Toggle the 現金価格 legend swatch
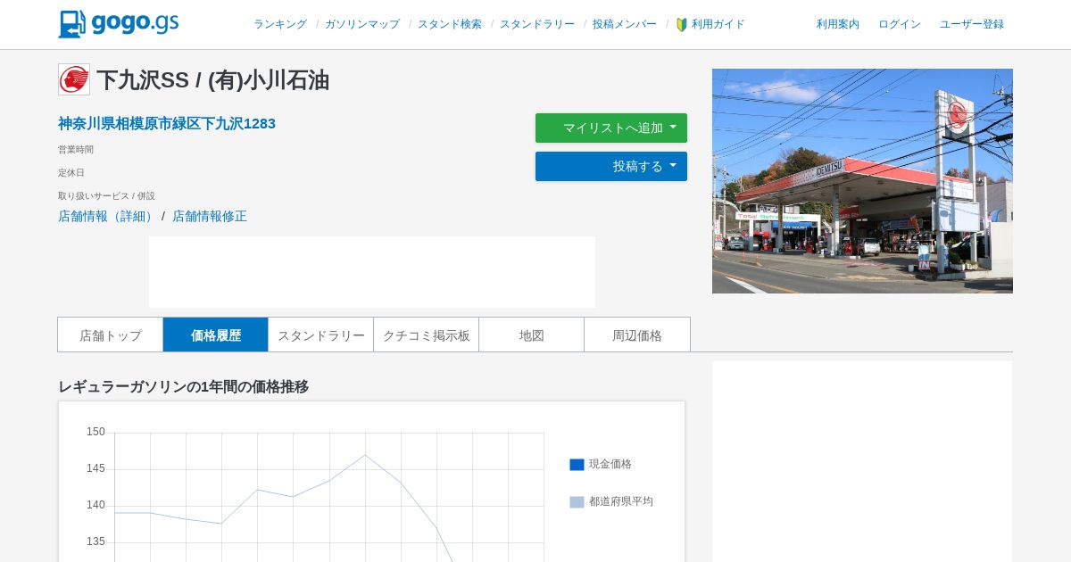This screenshot has width=1071, height=562. coord(577,465)
